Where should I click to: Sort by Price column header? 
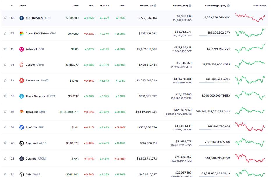(x=75, y=6)
